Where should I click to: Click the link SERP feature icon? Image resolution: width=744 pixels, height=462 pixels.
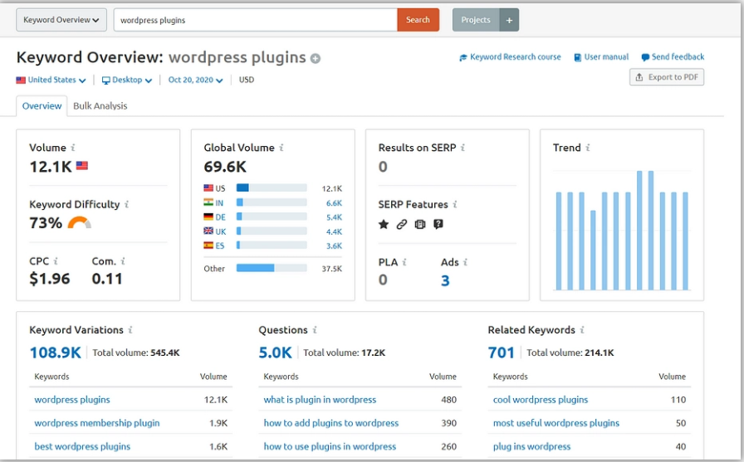click(401, 224)
